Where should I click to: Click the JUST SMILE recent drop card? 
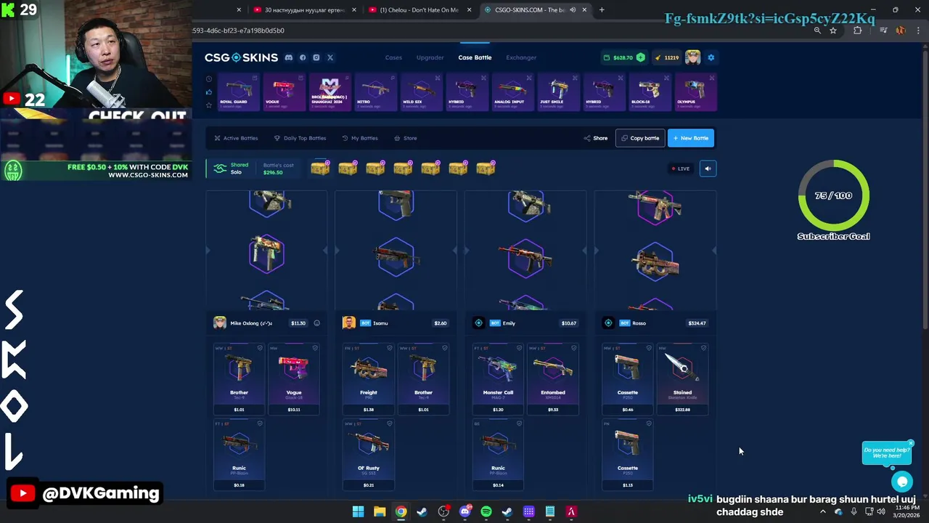[557, 92]
